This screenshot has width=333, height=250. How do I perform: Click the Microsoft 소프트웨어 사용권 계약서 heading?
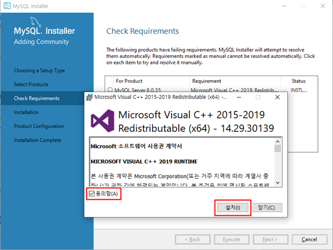click(136, 146)
